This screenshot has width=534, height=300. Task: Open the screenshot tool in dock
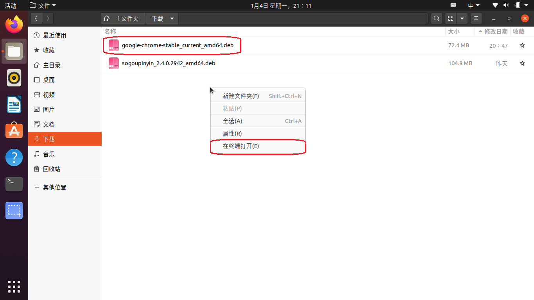14,211
